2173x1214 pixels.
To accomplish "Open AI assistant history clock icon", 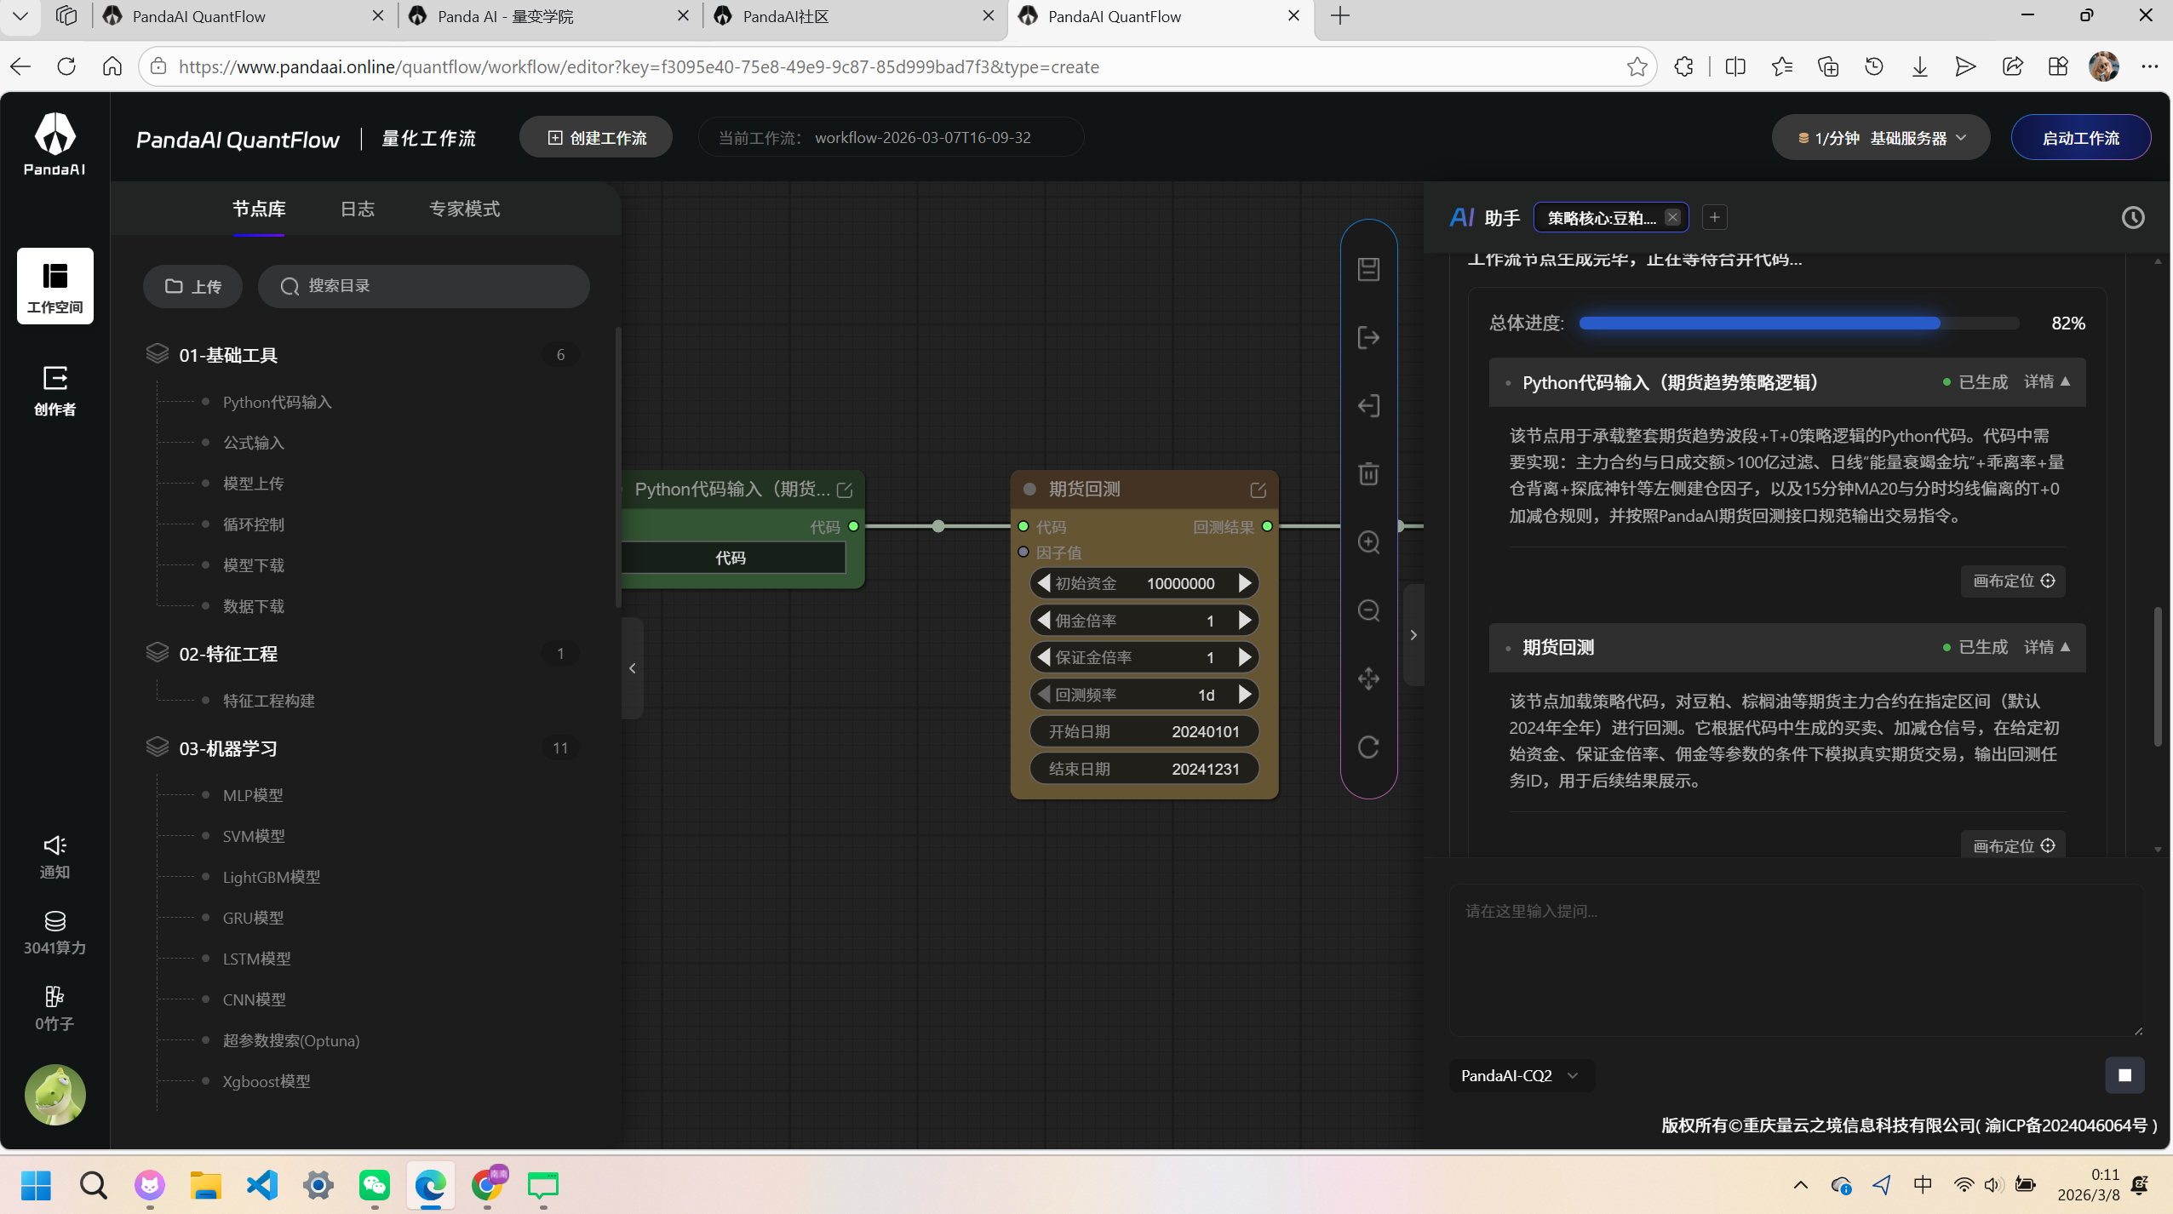I will tap(2133, 218).
